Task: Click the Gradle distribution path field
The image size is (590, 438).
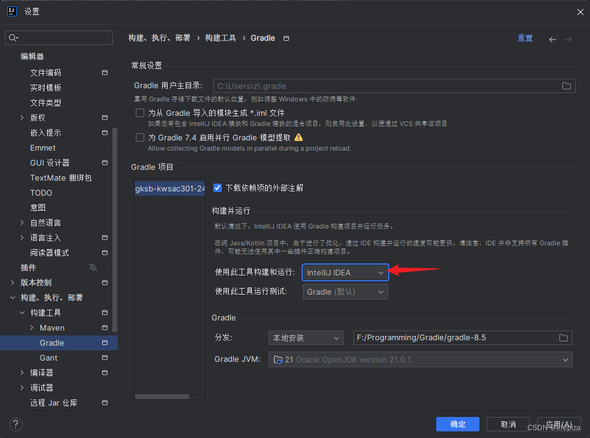Action: pos(463,338)
